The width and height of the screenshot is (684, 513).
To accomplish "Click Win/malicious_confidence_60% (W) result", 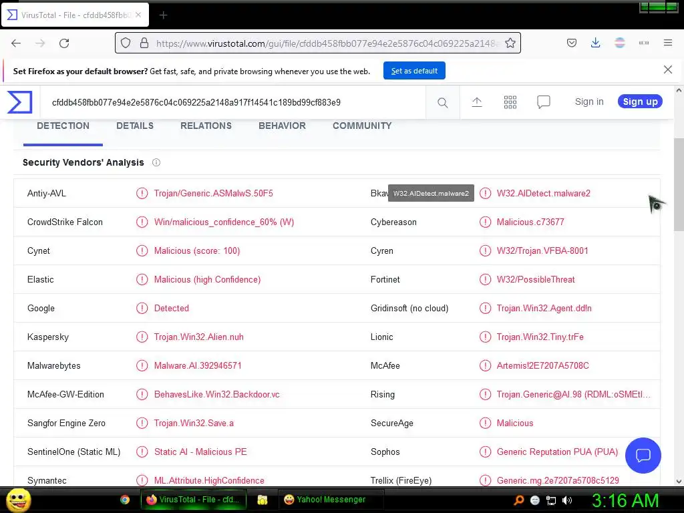I will pyautogui.click(x=224, y=222).
